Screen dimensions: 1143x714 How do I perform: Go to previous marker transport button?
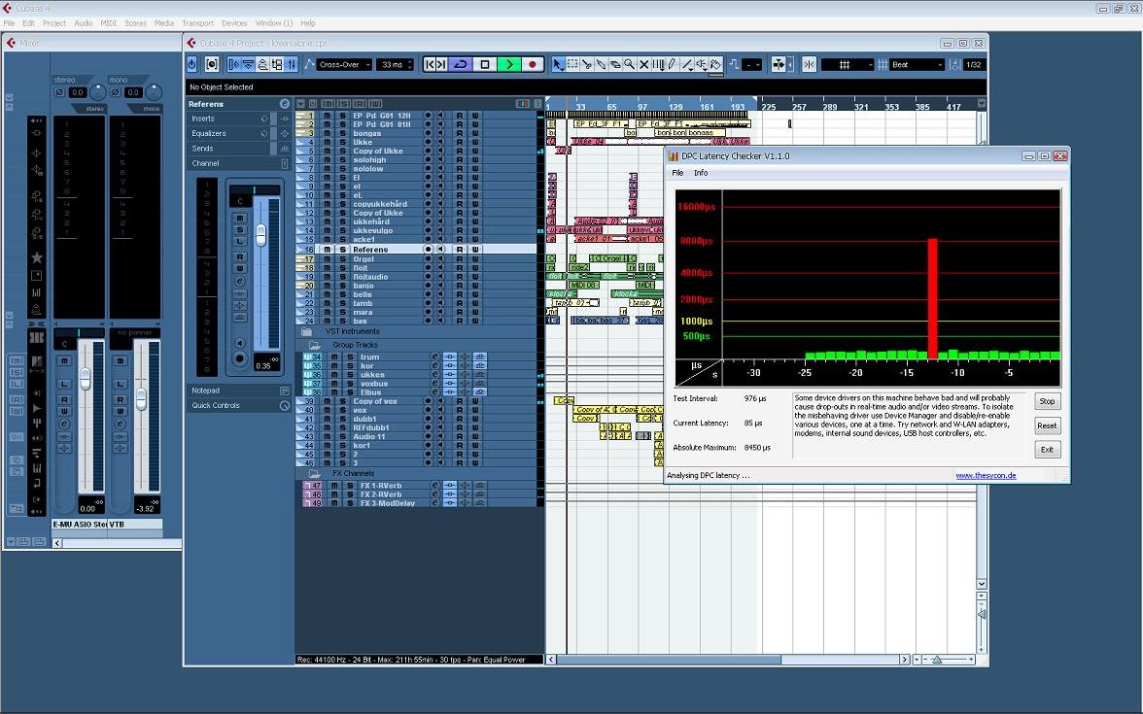pyautogui.click(x=430, y=65)
